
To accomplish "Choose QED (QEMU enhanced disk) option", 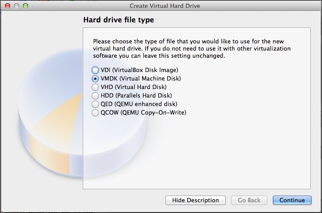I will (135, 104).
